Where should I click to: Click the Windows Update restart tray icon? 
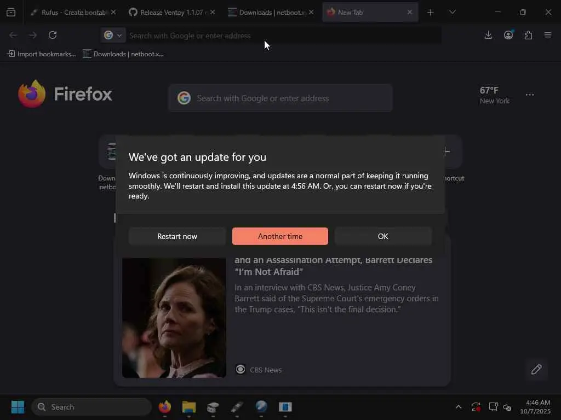476,407
